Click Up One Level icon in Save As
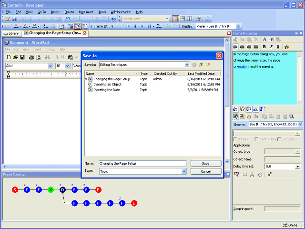The image size is (305, 229). point(201,65)
